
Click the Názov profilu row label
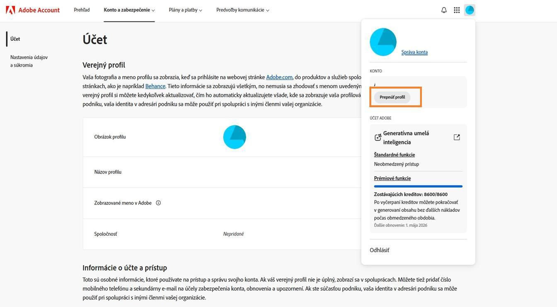[108, 172]
